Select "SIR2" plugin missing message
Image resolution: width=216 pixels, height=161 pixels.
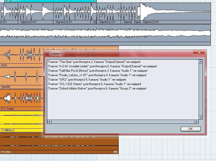coord(87,80)
